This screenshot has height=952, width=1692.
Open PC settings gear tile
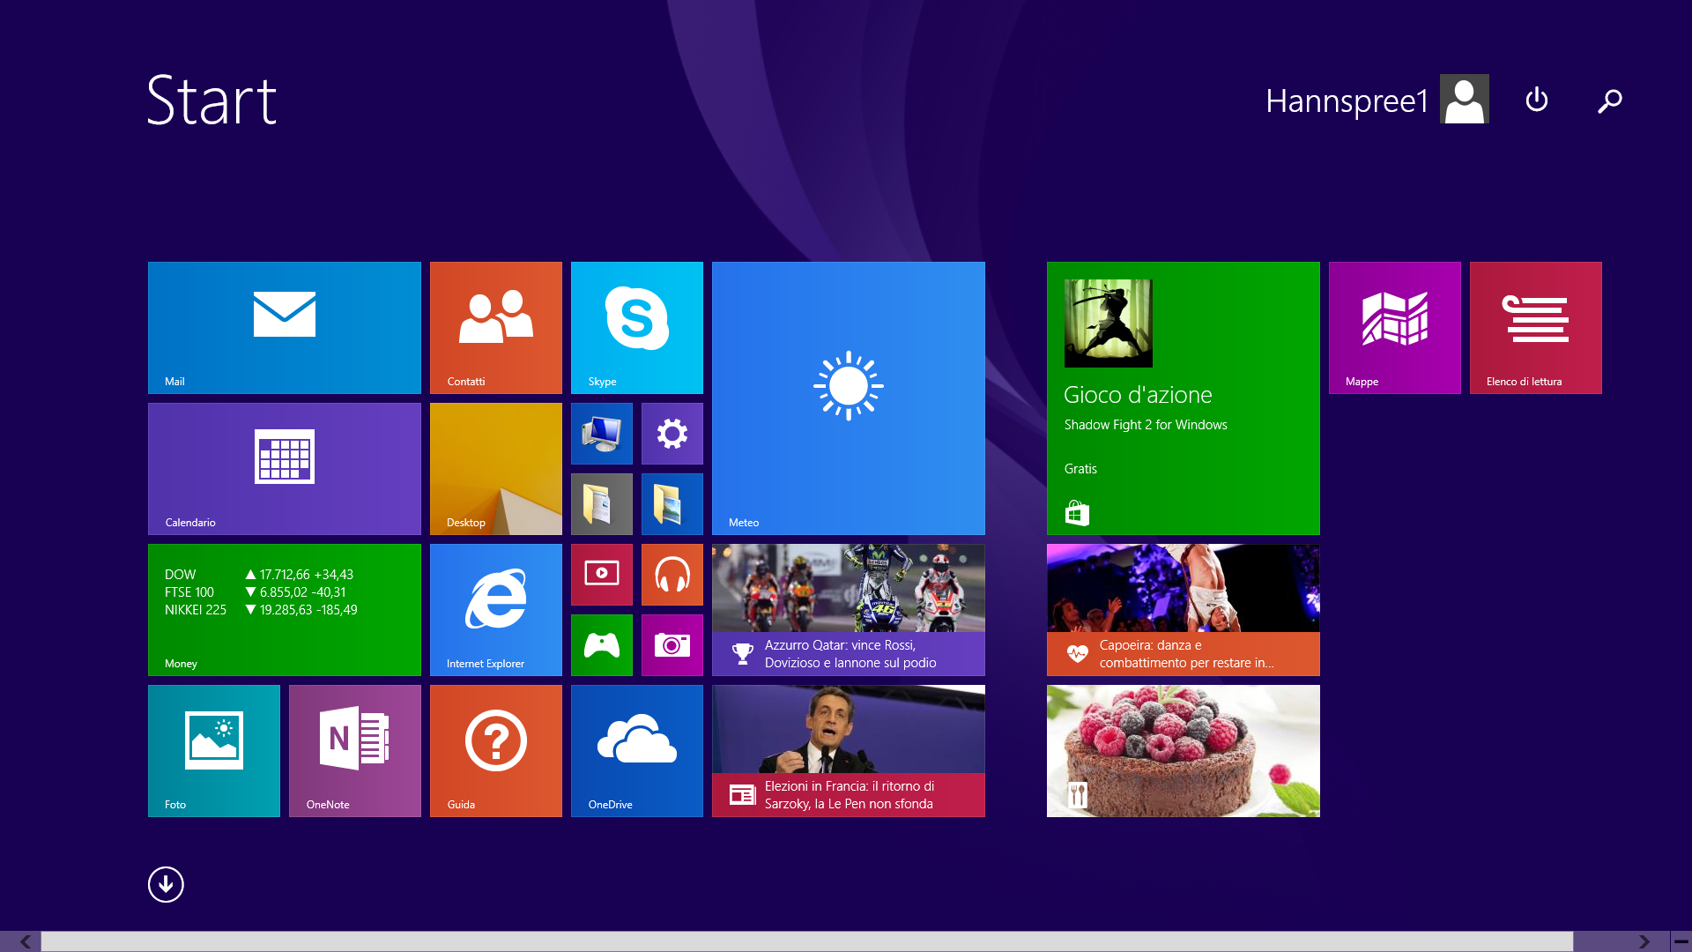tap(672, 434)
